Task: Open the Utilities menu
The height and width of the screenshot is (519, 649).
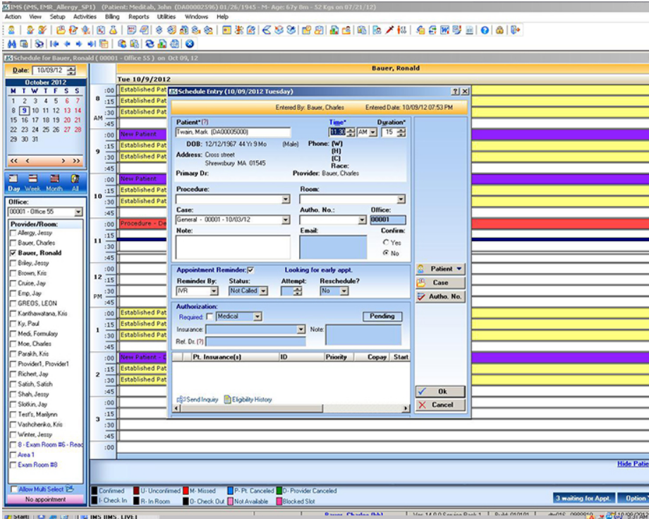Action: pyautogui.click(x=166, y=16)
